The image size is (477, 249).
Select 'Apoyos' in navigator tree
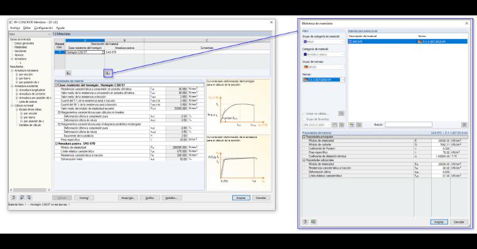pyautogui.click(x=19, y=55)
